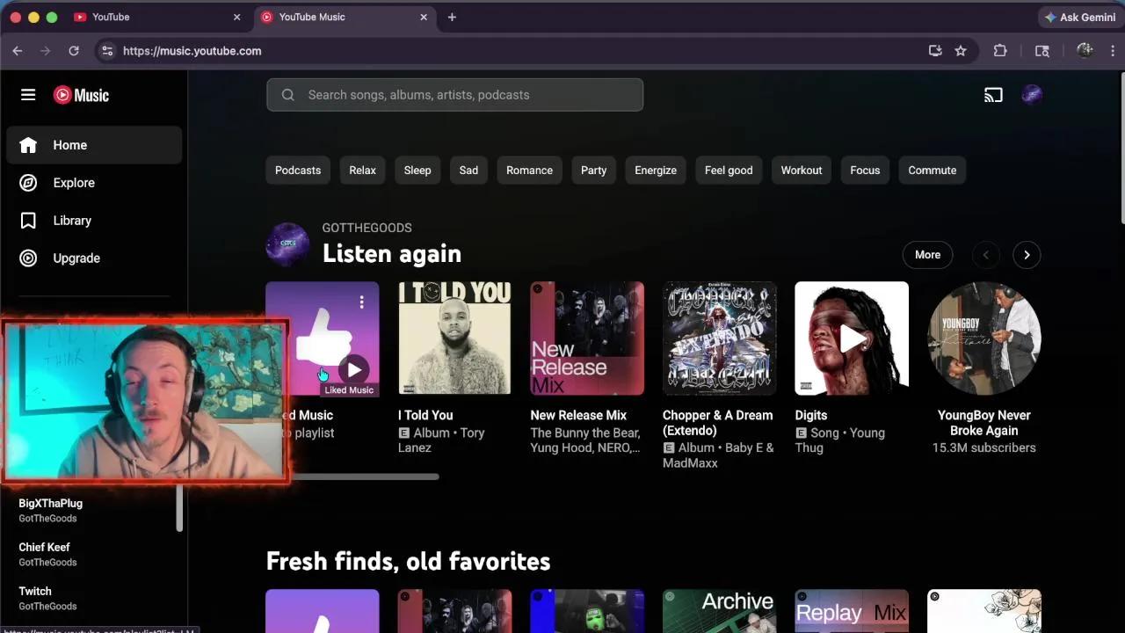1125x633 pixels.
Task: Open the Chrome profile avatar
Action: click(x=1085, y=51)
